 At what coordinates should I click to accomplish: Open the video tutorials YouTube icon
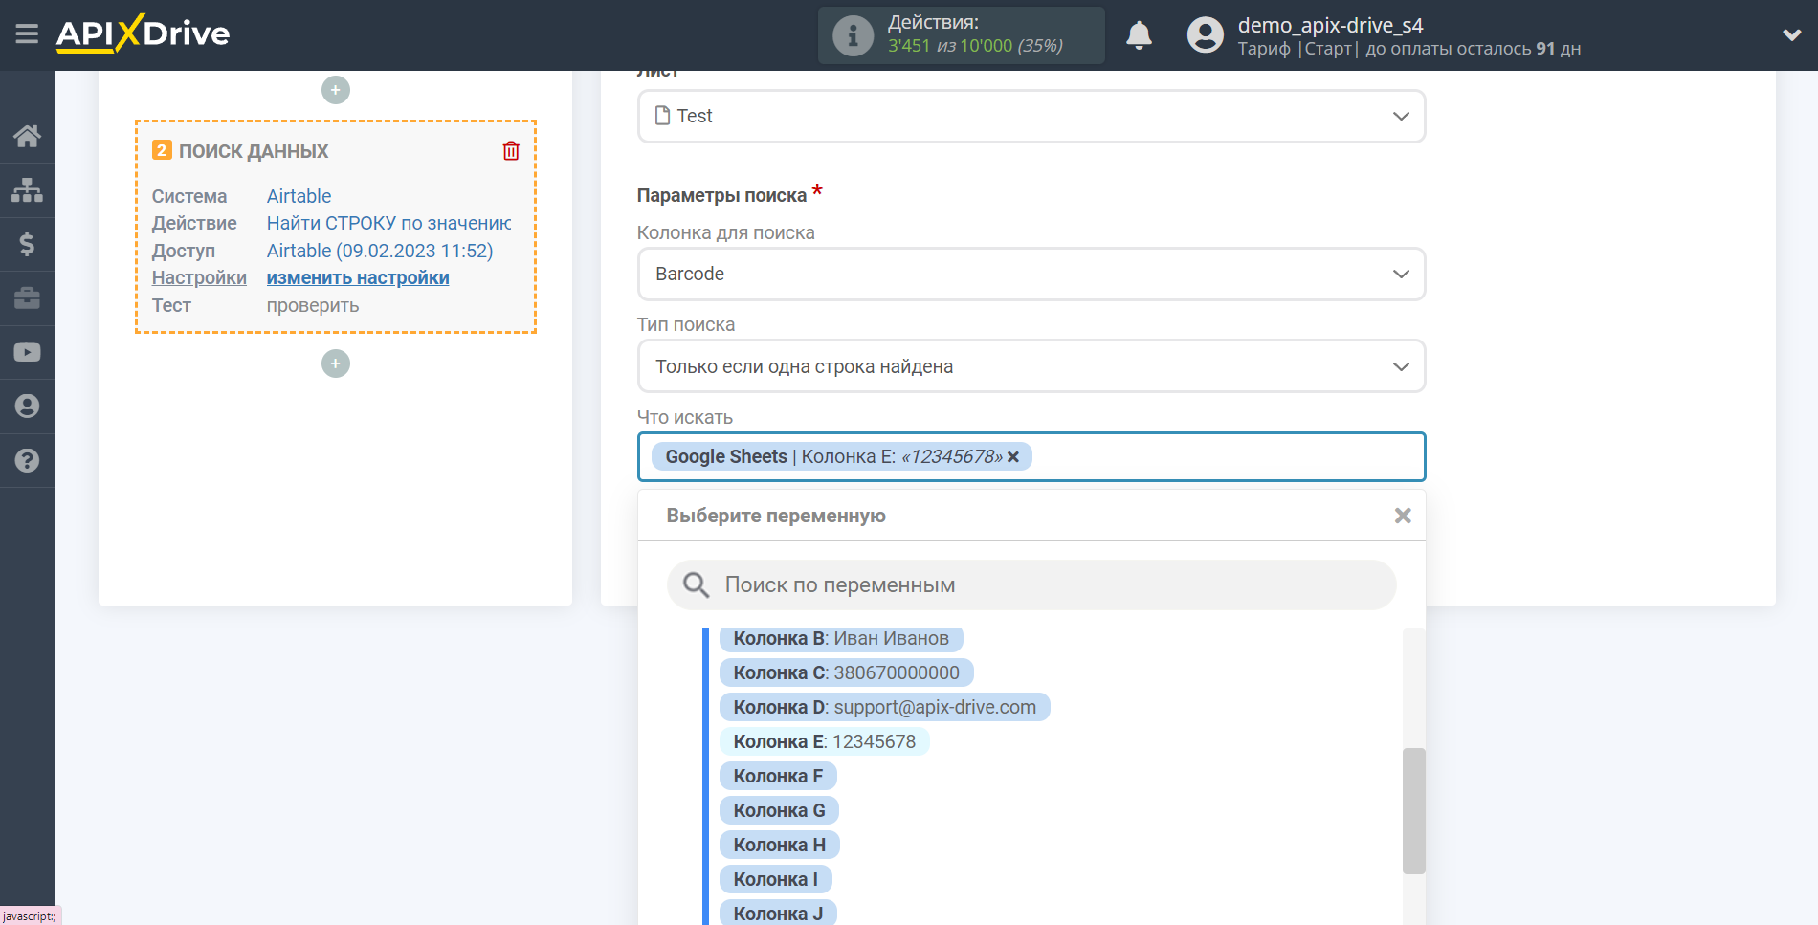[27, 352]
